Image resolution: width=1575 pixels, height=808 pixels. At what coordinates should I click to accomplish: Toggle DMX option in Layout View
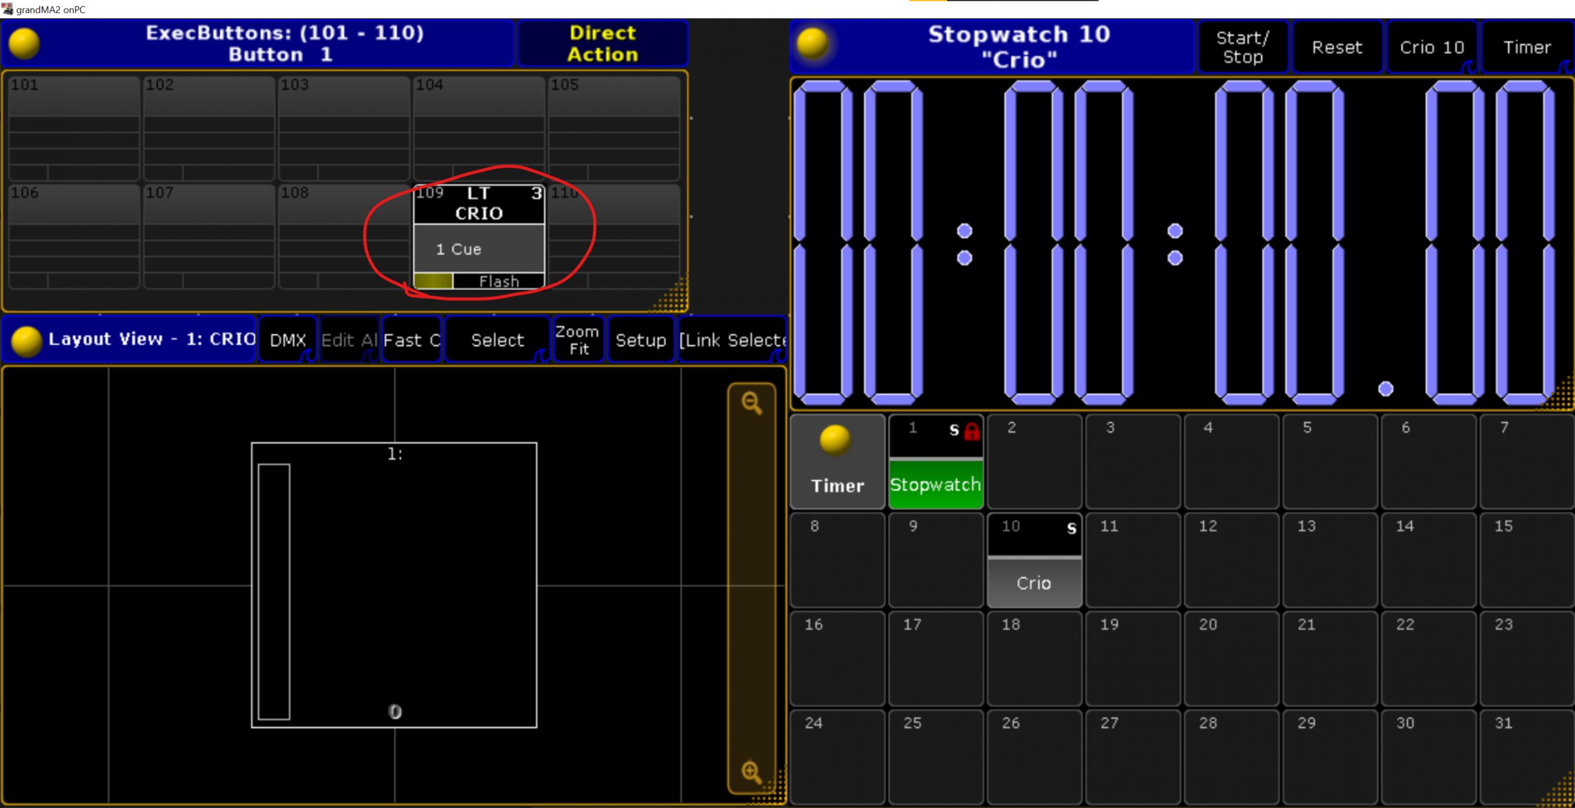point(287,340)
